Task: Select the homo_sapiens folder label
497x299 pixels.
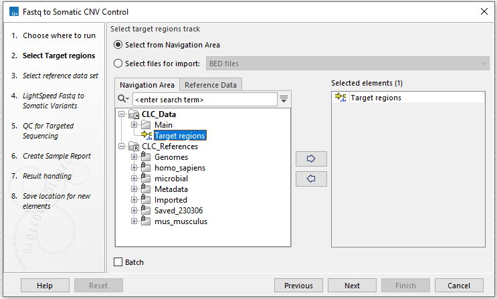Action: click(x=180, y=168)
